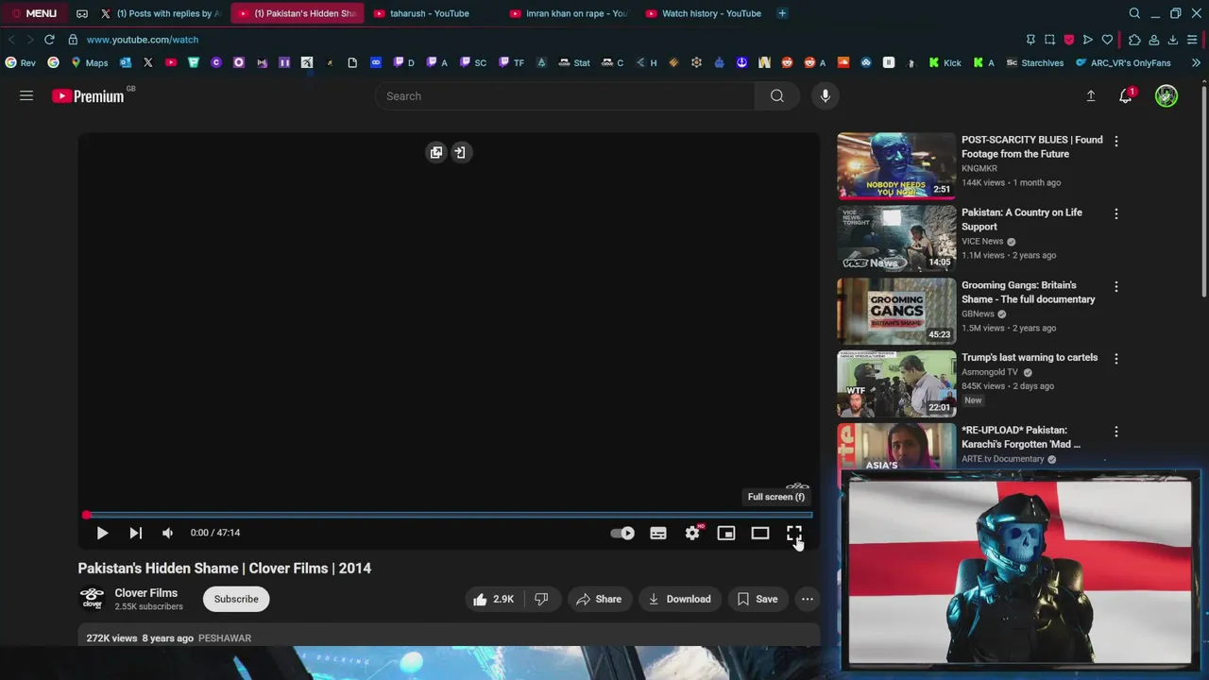Image resolution: width=1209 pixels, height=680 pixels.
Task: Switch to imran khan on rape tab
Action: point(568,13)
